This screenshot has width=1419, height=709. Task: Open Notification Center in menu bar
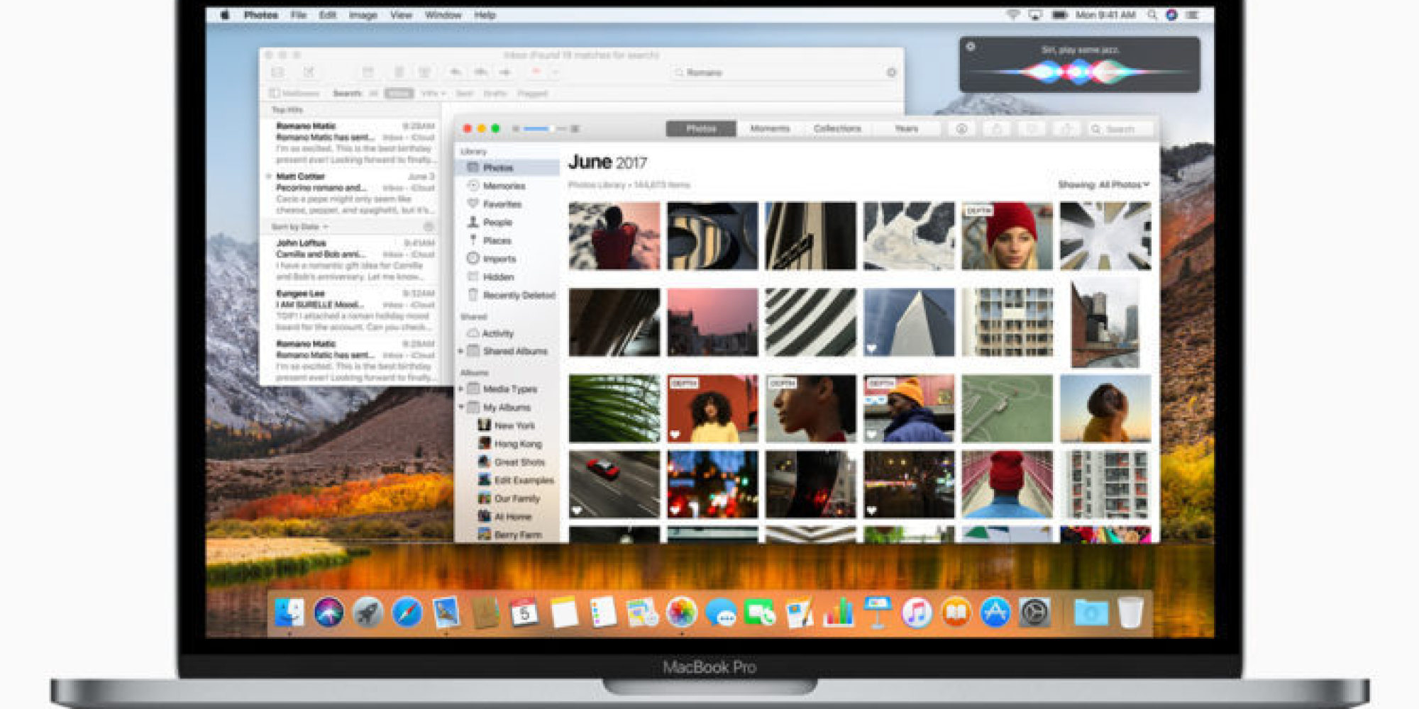coord(1193,15)
